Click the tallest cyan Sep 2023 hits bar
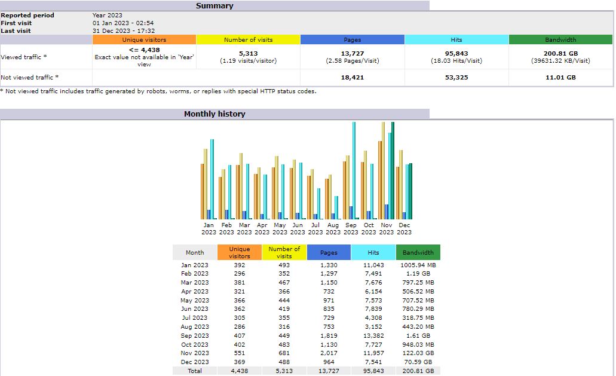 (354, 170)
